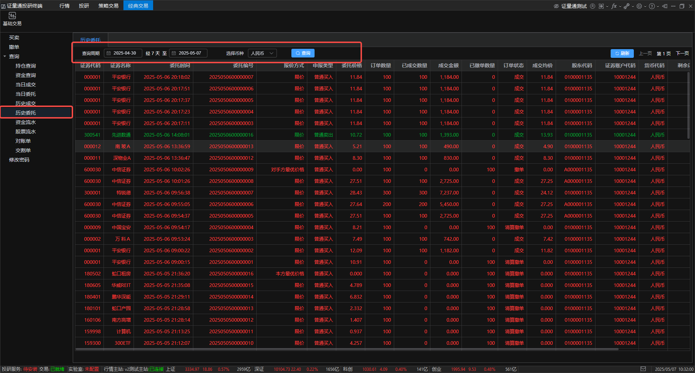Click the start date field 2025-04-30
Image resolution: width=695 pixels, height=373 pixels.
(123, 53)
